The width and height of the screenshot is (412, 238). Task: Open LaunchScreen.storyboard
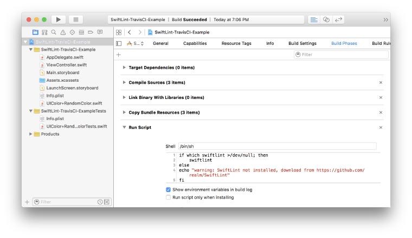click(x=72, y=88)
